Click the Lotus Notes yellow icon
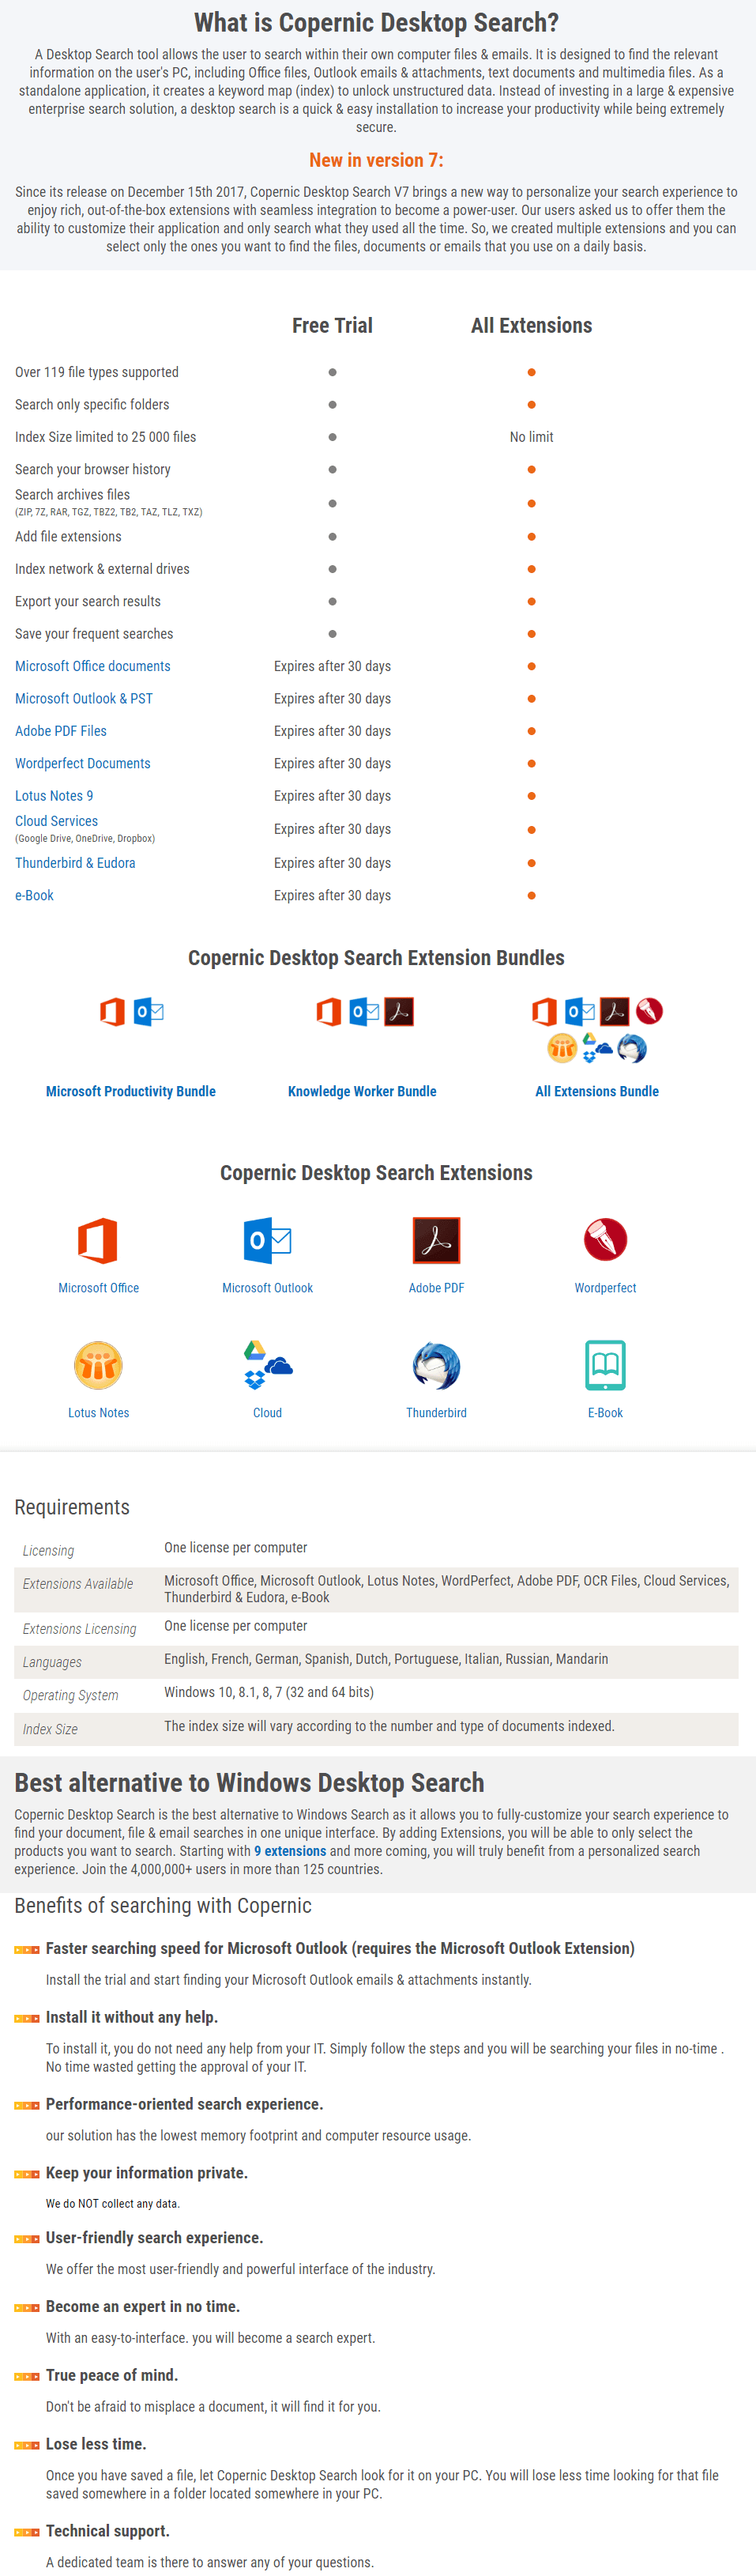This screenshot has height=2576, width=756. [98, 1365]
